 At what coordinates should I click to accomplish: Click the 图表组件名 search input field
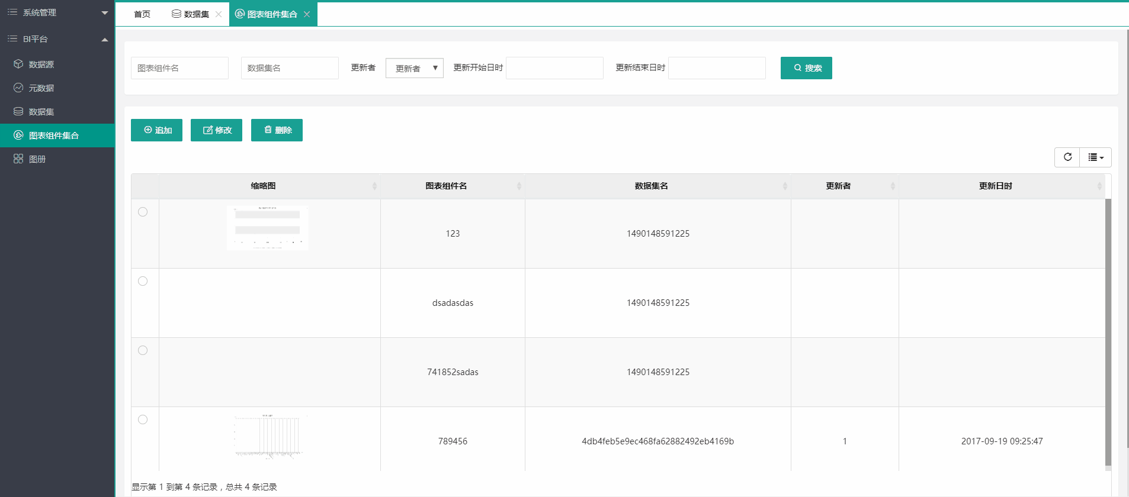[179, 68]
